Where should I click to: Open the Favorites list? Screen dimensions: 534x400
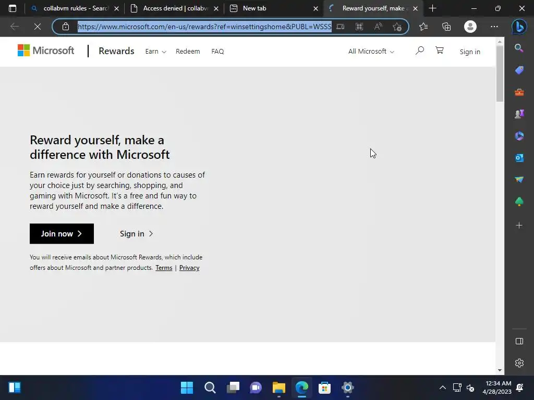[x=423, y=27]
